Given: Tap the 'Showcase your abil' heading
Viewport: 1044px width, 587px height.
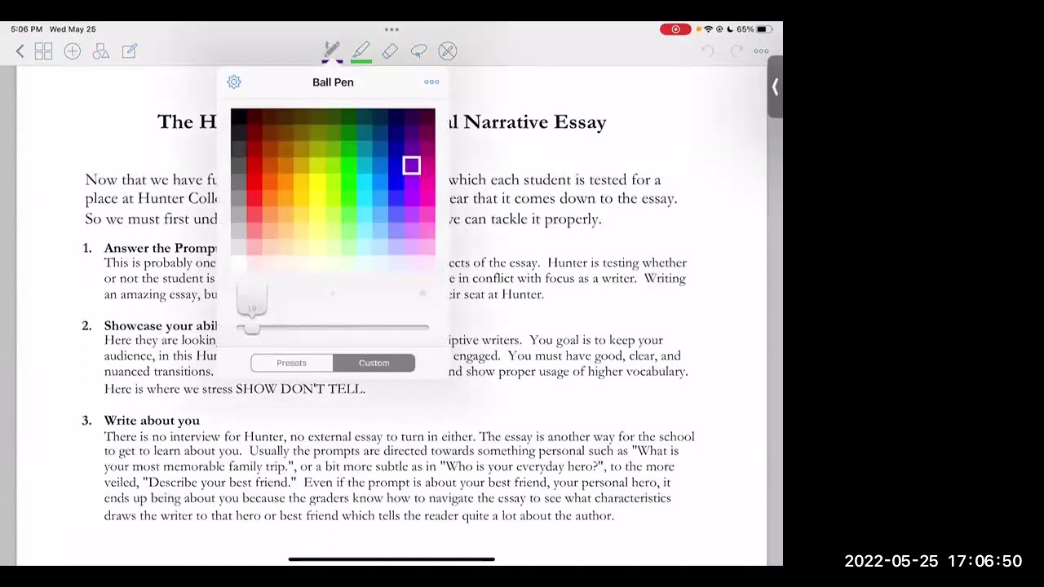Looking at the screenshot, I should click(161, 325).
